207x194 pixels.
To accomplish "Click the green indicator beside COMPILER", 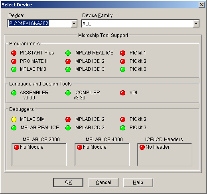I will point(68,93).
